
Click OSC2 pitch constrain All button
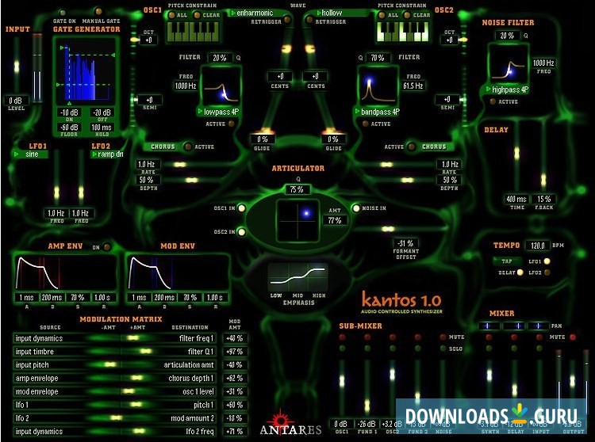382,15
